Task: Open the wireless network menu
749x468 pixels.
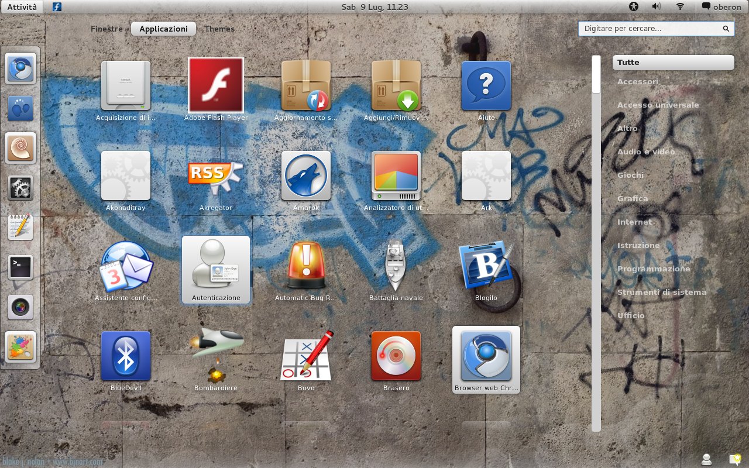Action: (680, 7)
